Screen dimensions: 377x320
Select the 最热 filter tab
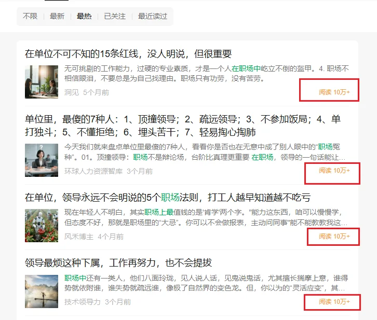pyautogui.click(x=84, y=16)
